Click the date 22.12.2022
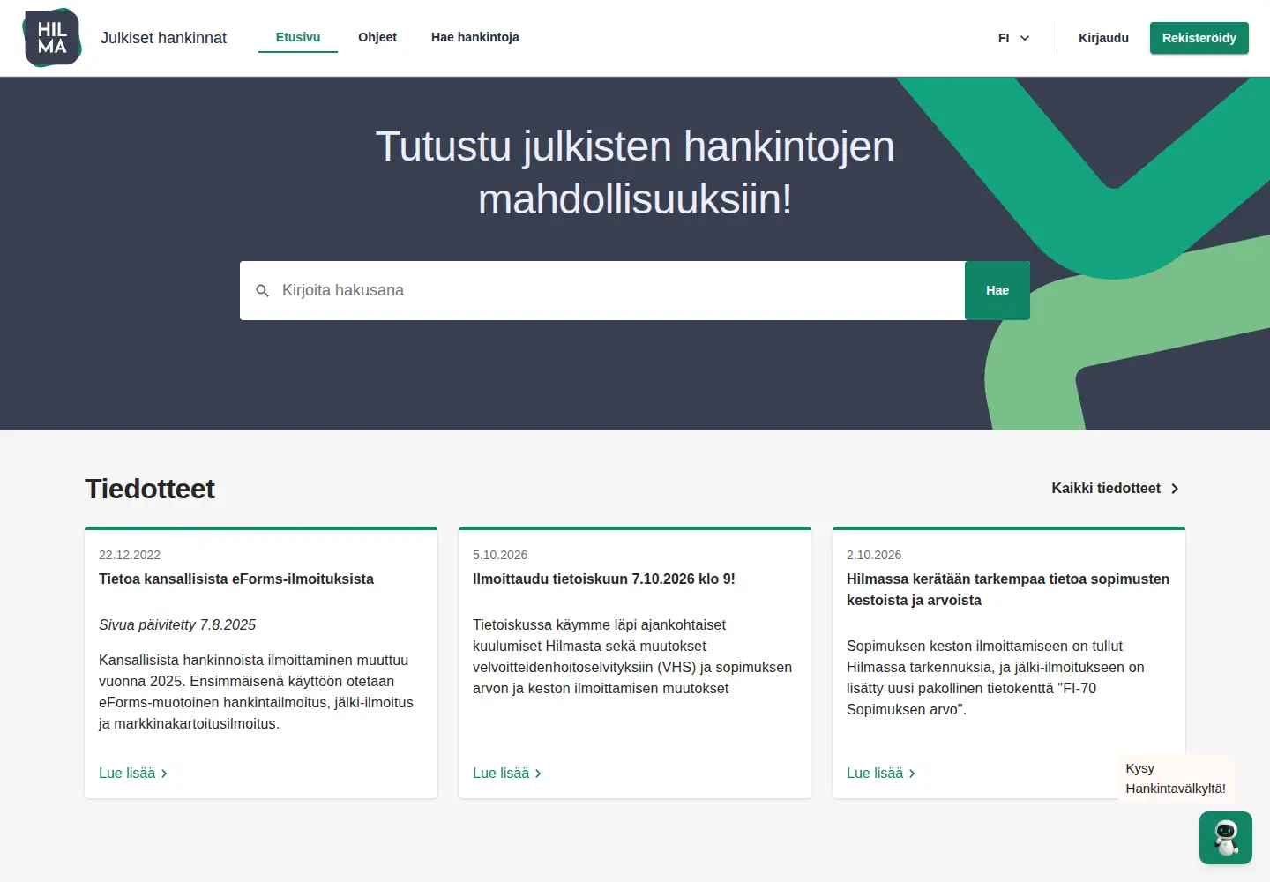The image size is (1270, 882). click(x=130, y=555)
